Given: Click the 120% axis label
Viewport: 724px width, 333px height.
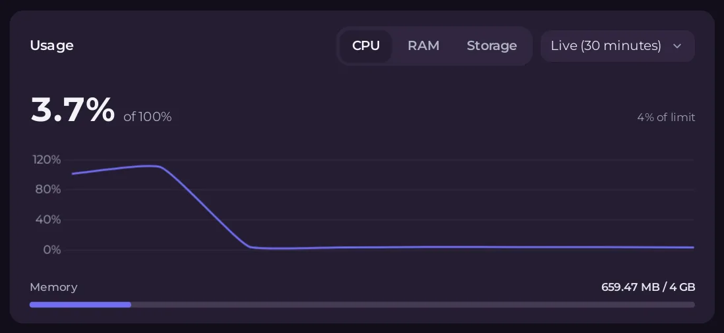Looking at the screenshot, I should 47,160.
